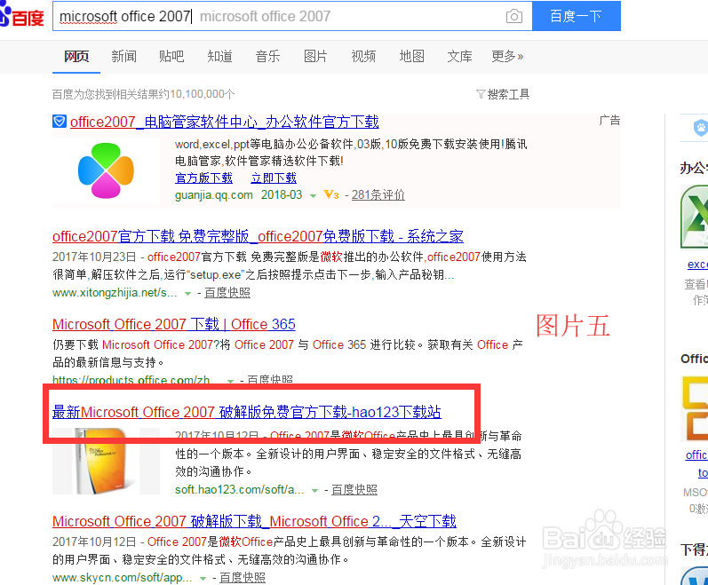This screenshot has height=585, width=708.
Task: Click the www.skycn.com/soft/app... URL text
Action: [x=123, y=578]
